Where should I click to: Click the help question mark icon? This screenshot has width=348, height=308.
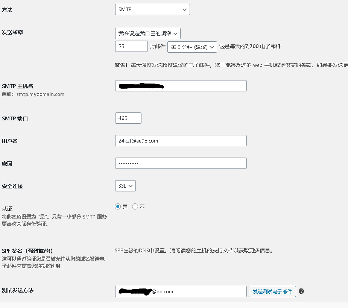click(x=301, y=291)
